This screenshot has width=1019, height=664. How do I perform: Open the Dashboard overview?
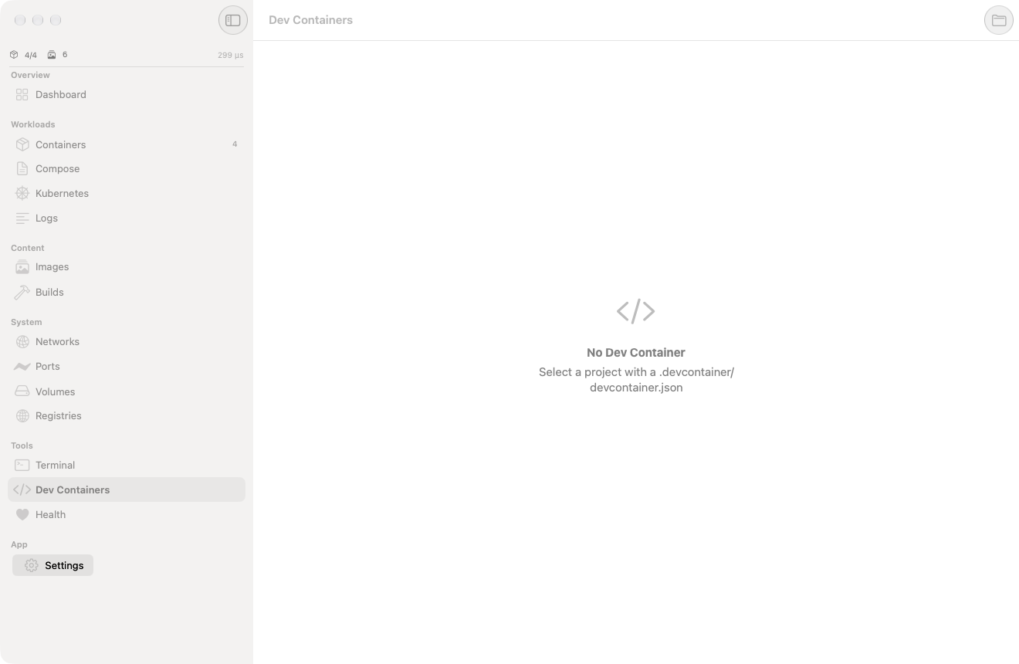coord(127,94)
